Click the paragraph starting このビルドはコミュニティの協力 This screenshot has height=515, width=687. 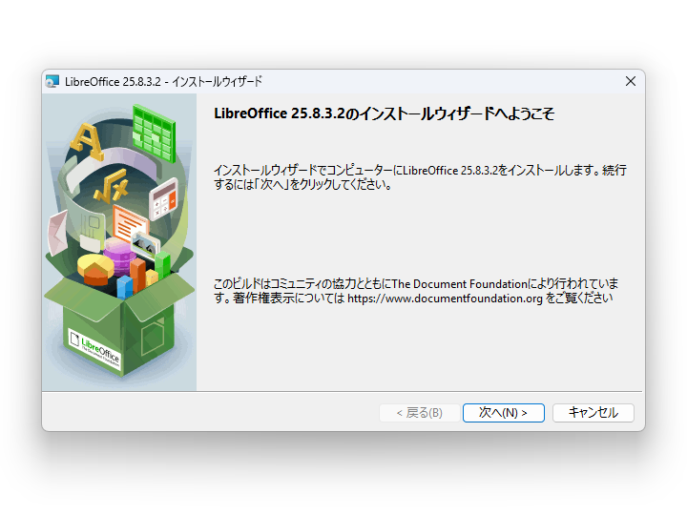pos(416,291)
